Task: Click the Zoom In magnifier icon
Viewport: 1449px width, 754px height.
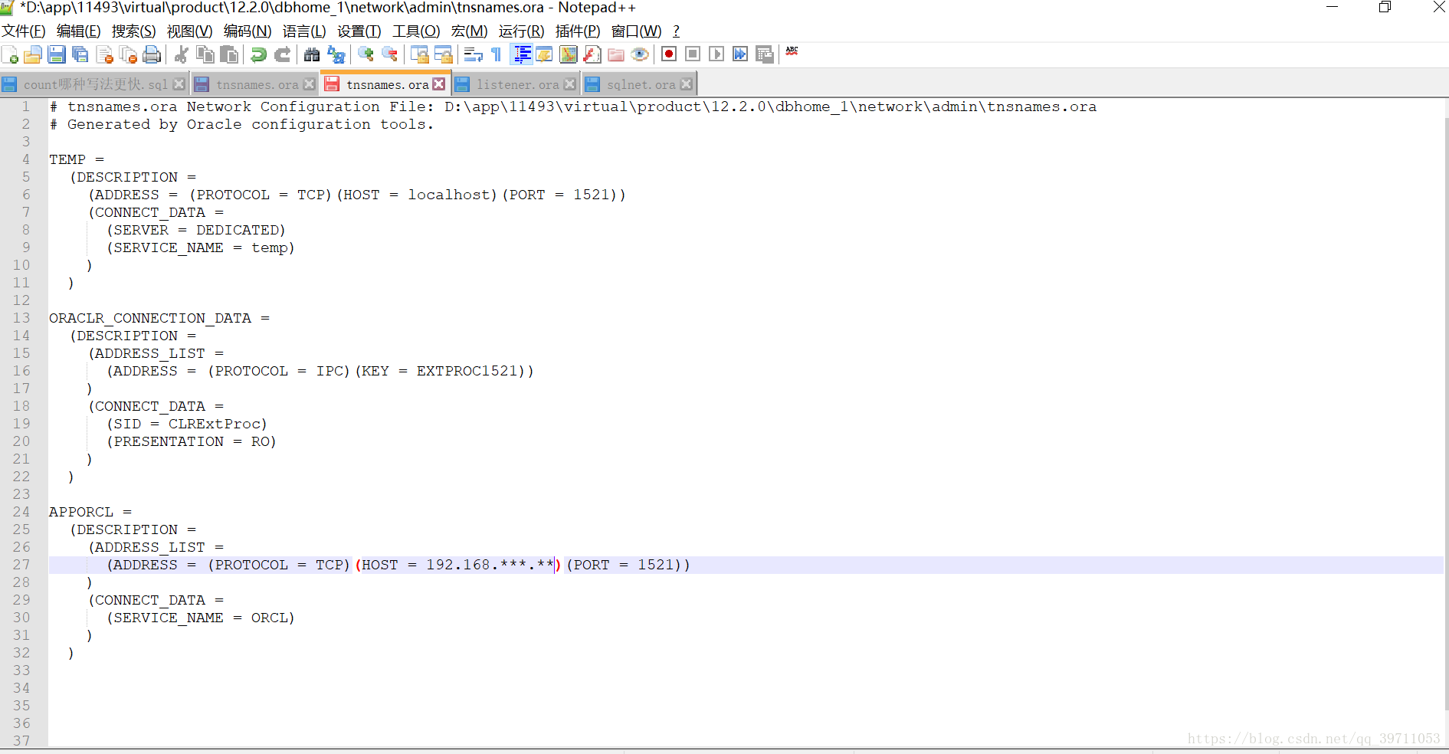Action: 366,54
